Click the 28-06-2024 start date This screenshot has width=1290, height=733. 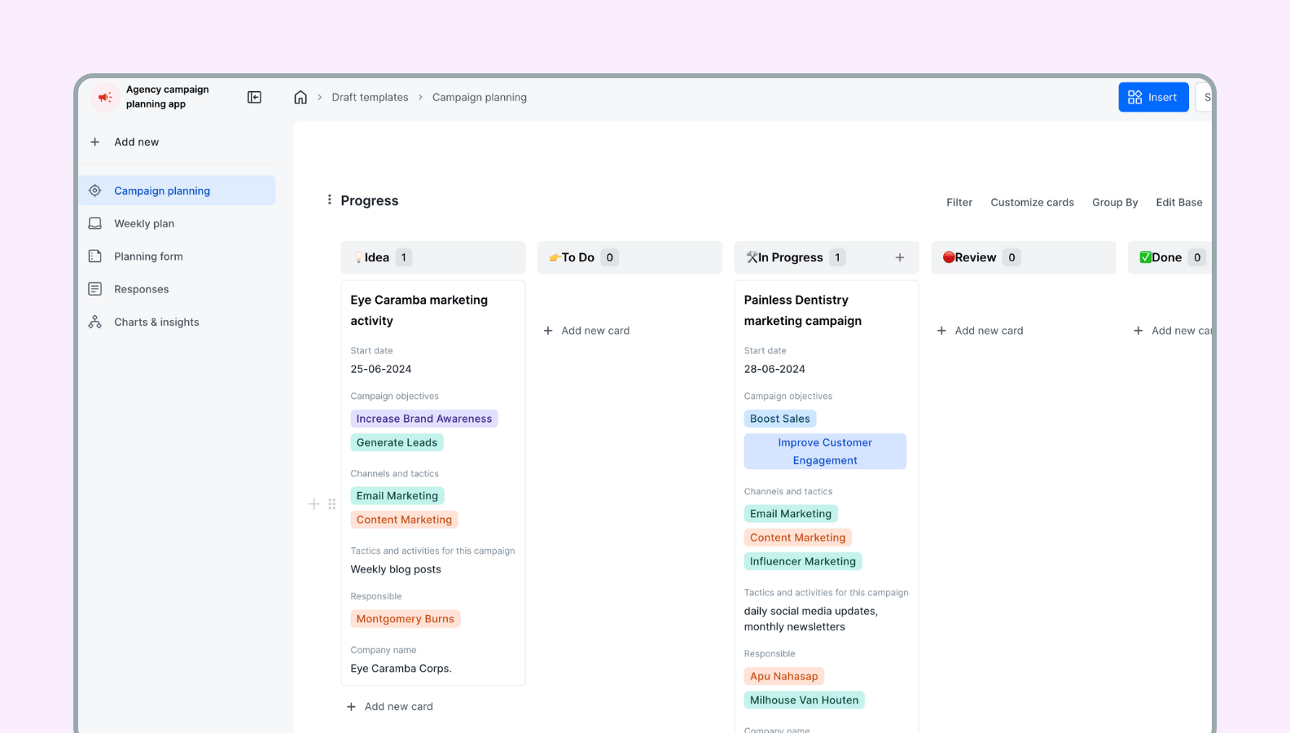pyautogui.click(x=774, y=369)
